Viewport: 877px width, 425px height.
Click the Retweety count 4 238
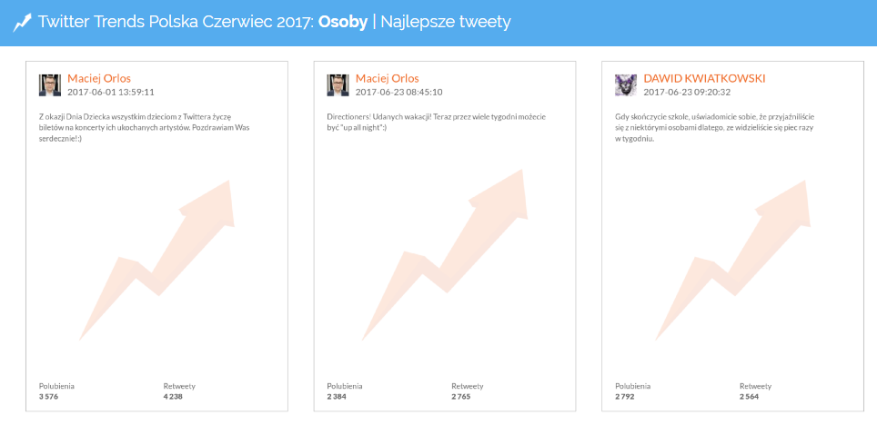tap(174, 397)
